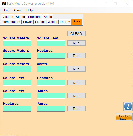Click Hectares field in Square Feet row
The height and width of the screenshot is (136, 133).
point(51,83)
